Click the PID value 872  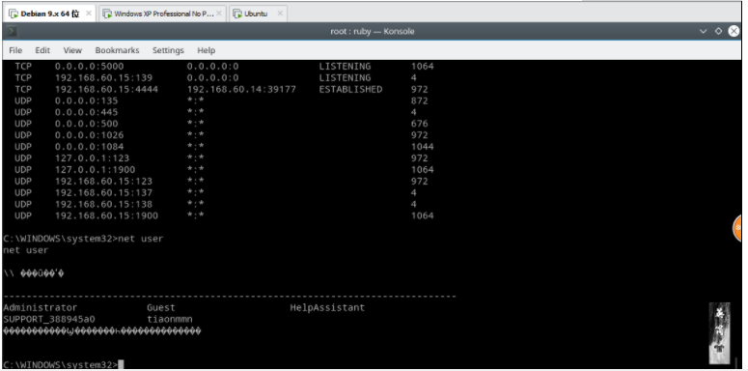[419, 100]
